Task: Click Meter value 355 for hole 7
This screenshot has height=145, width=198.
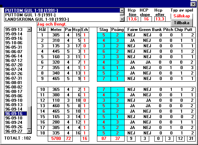Action: click(x=56, y=68)
